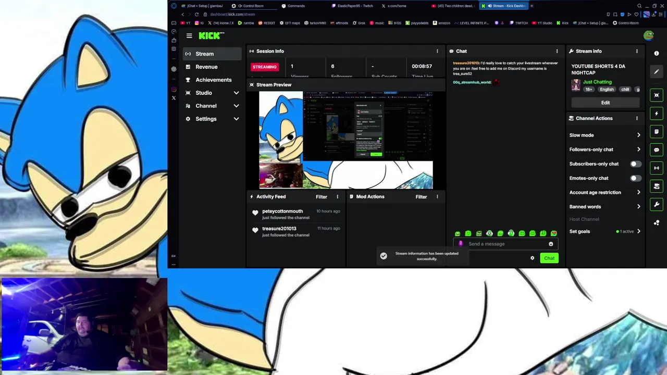The image size is (667, 375).
Task: Click the green Chat send button
Action: coord(549,258)
